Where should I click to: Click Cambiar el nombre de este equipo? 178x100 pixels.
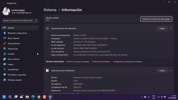(156, 19)
